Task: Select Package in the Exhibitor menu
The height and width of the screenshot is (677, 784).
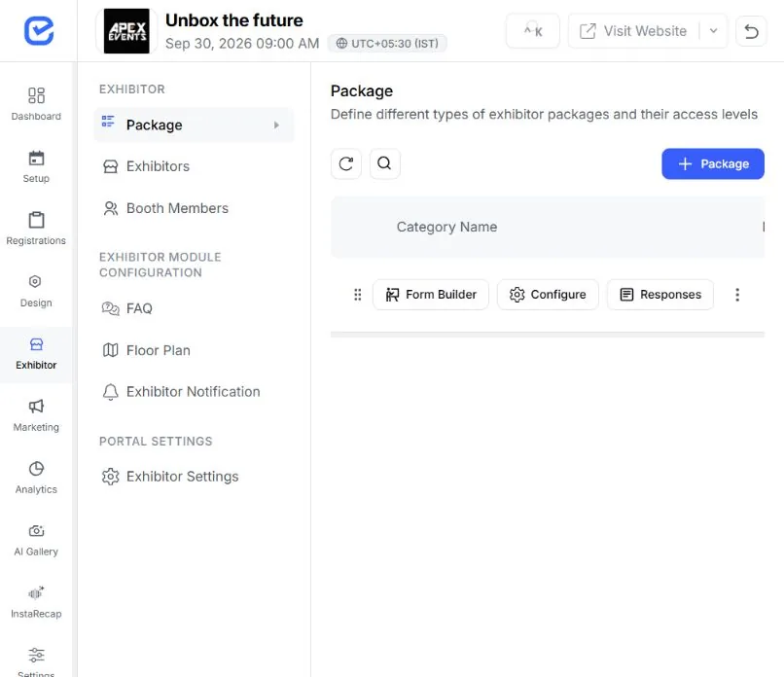Action: tap(194, 125)
